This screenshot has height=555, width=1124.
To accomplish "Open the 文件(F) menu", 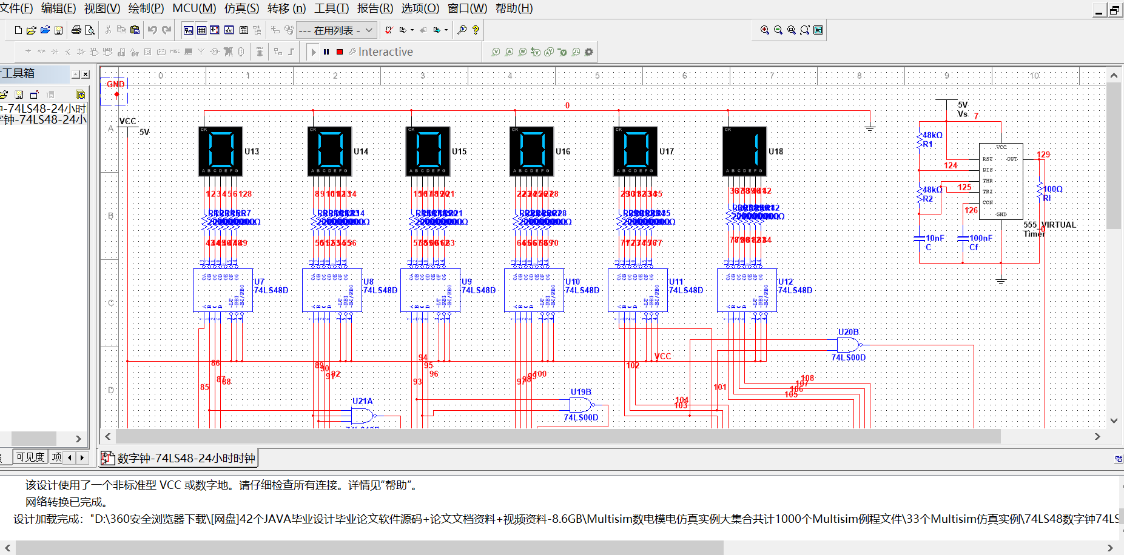I will (16, 8).
